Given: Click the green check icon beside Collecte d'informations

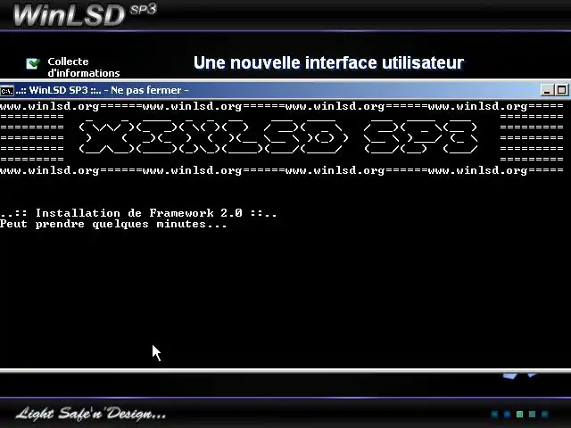Looking at the screenshot, I should tap(33, 63).
